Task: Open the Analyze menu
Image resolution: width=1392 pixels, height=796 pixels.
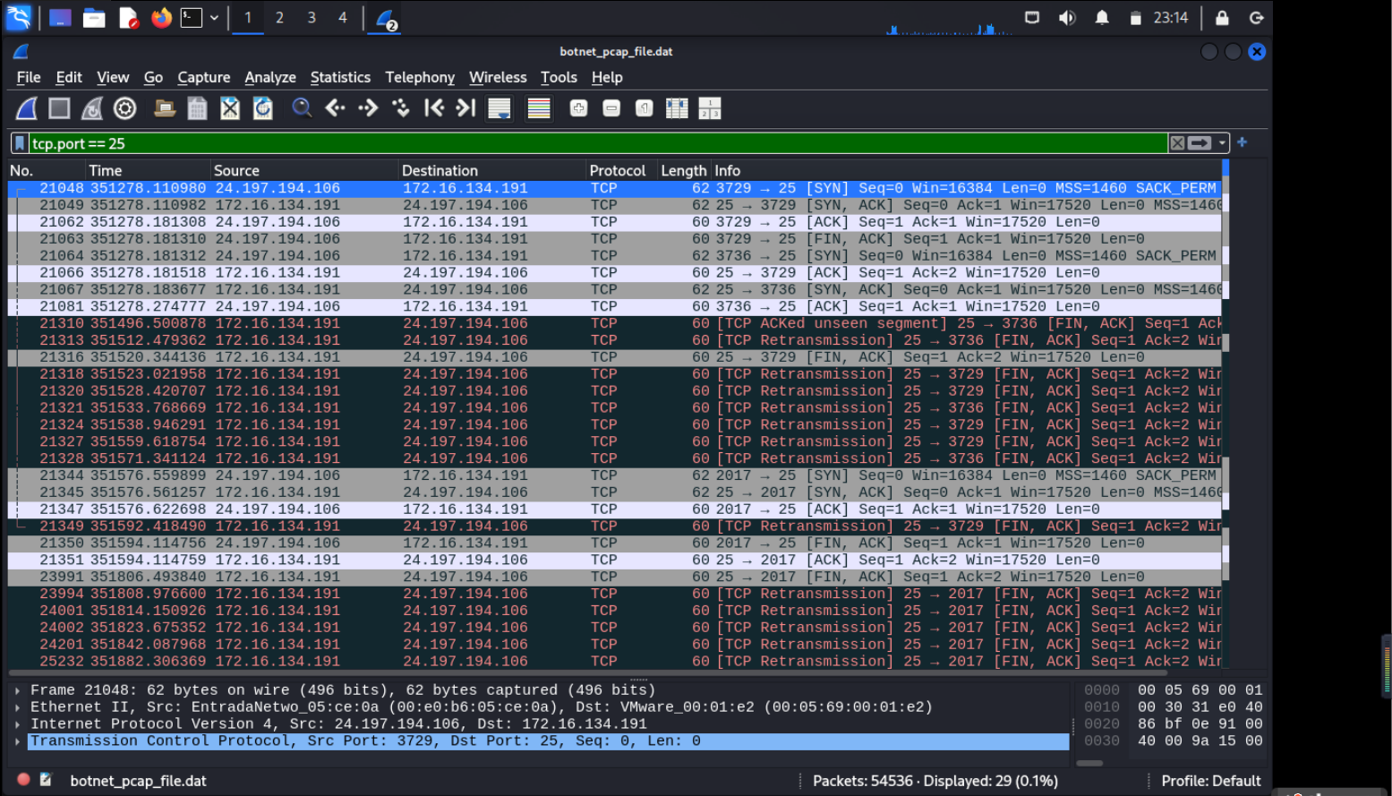Action: click(x=269, y=78)
